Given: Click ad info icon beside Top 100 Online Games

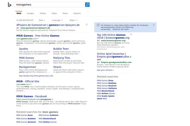Looking at the screenshot, I should pyautogui.click(x=131, y=34).
